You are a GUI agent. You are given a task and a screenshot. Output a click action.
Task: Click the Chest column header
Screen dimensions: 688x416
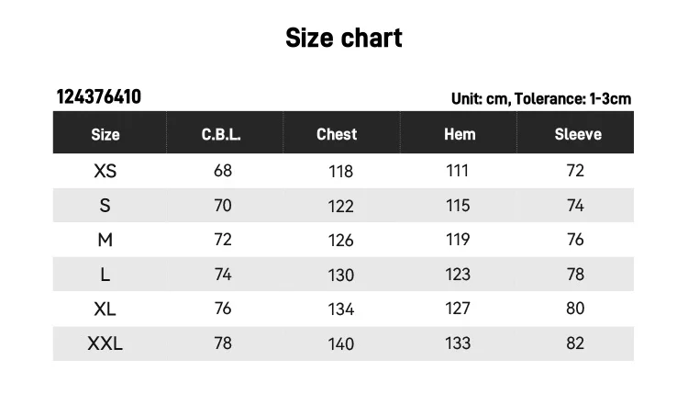coord(337,134)
